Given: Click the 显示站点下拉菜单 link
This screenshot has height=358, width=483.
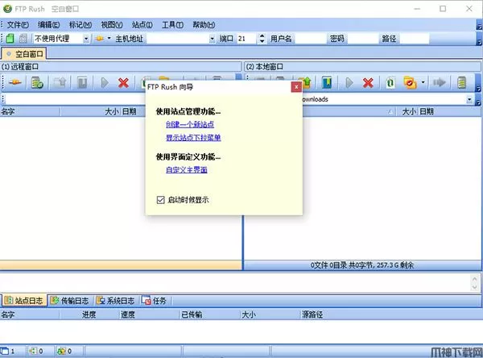Looking at the screenshot, I should pyautogui.click(x=193, y=138).
